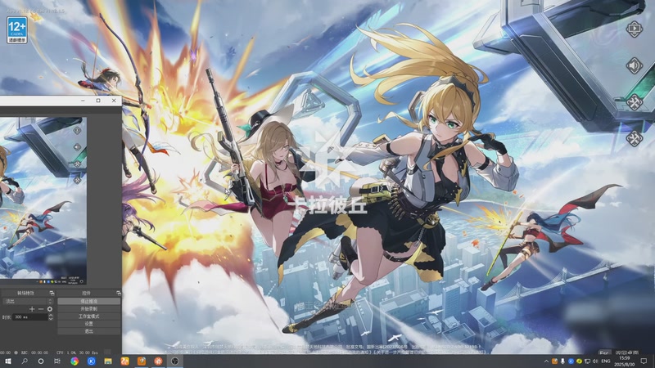
Task: Maximize the OBS window
Action: (x=98, y=101)
